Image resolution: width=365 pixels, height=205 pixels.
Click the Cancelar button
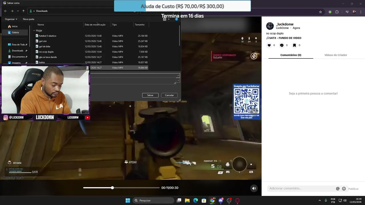pos(169,95)
